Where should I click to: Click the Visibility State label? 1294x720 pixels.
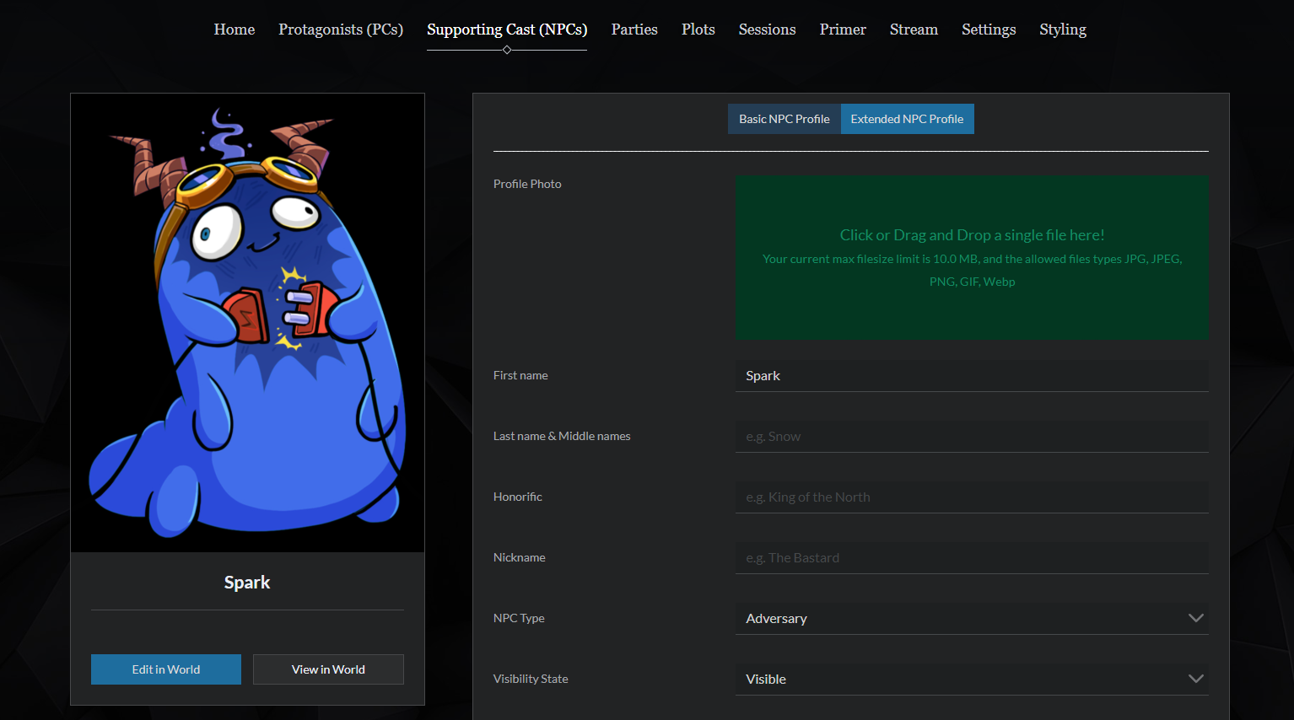coord(531,679)
